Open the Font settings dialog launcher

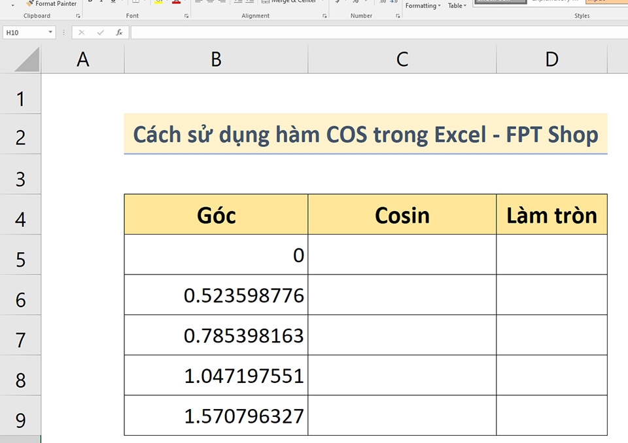click(x=186, y=16)
